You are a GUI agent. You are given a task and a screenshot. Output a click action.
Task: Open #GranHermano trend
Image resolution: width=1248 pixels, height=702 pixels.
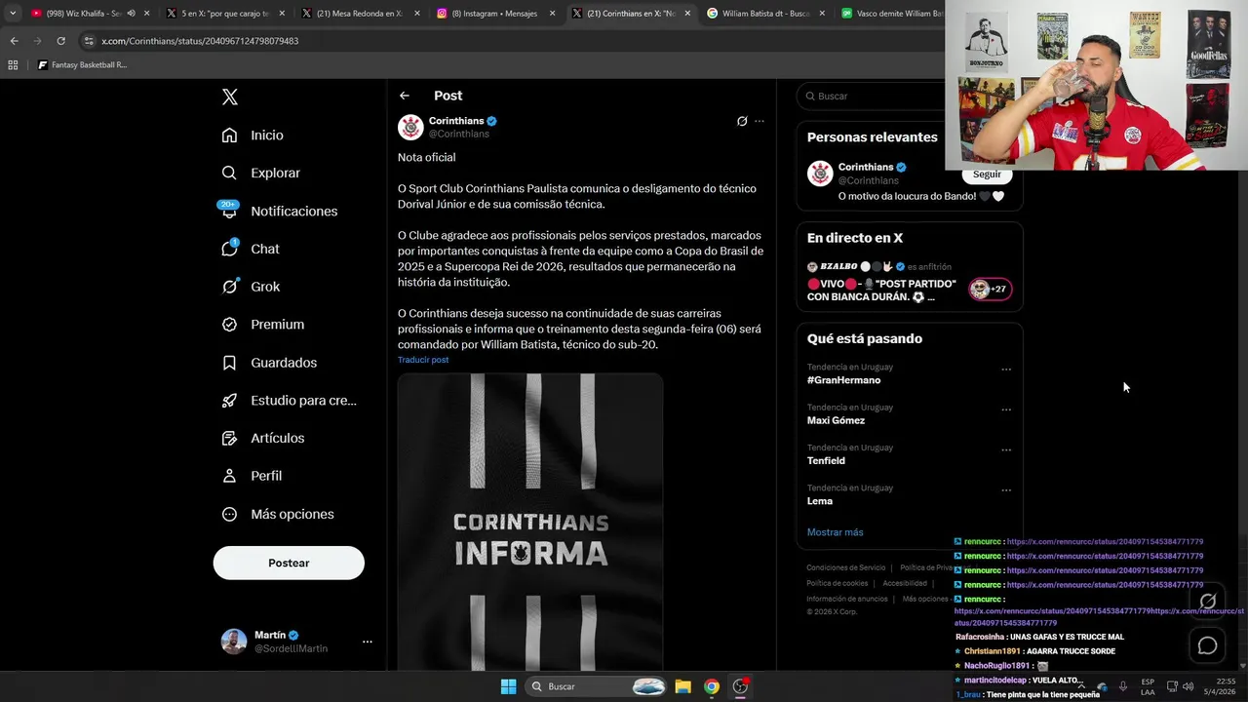click(x=843, y=380)
